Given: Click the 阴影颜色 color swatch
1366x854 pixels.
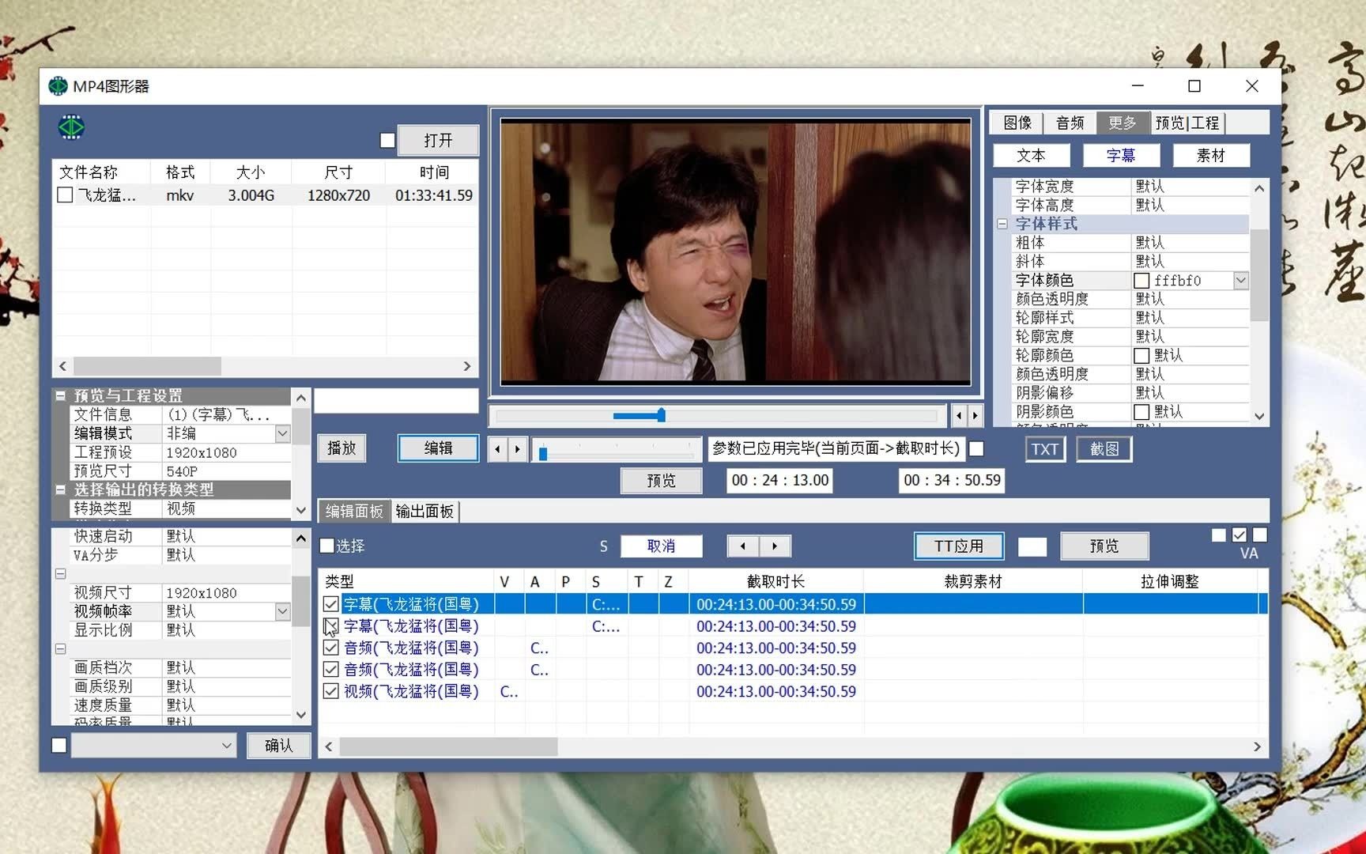Looking at the screenshot, I should [x=1141, y=412].
